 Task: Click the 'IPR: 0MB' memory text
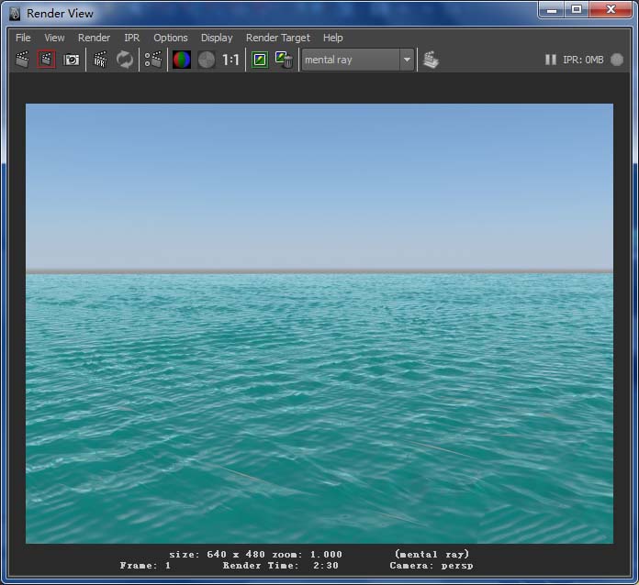[x=583, y=60]
